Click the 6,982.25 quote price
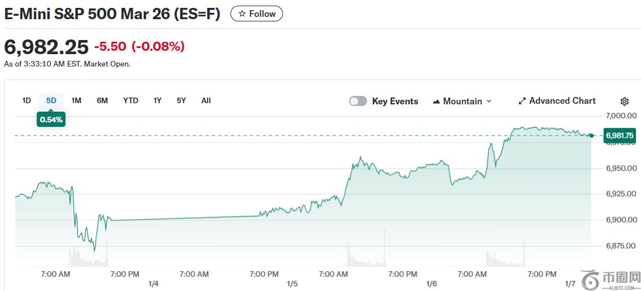This screenshot has width=641, height=291. pos(46,47)
